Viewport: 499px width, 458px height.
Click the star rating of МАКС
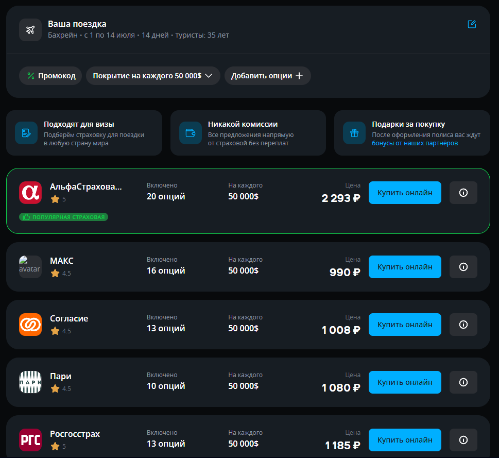(x=61, y=274)
